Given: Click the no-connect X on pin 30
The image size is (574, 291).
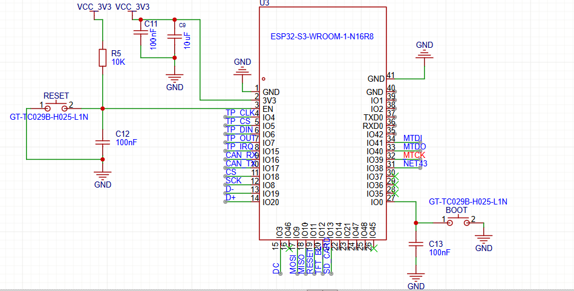Looking at the screenshot, I should 396,177.
